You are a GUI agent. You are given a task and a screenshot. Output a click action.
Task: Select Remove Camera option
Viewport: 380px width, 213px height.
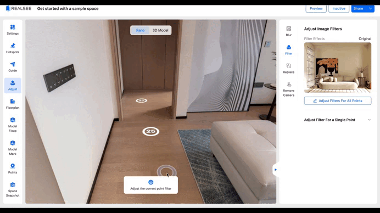(x=289, y=89)
